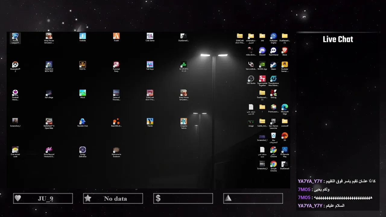This screenshot has height=217, width=386.
Task: Select Welcome to Dustown icon
Action: click(116, 152)
